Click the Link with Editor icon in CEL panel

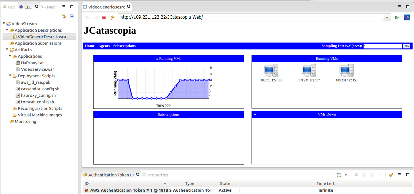[64, 16]
